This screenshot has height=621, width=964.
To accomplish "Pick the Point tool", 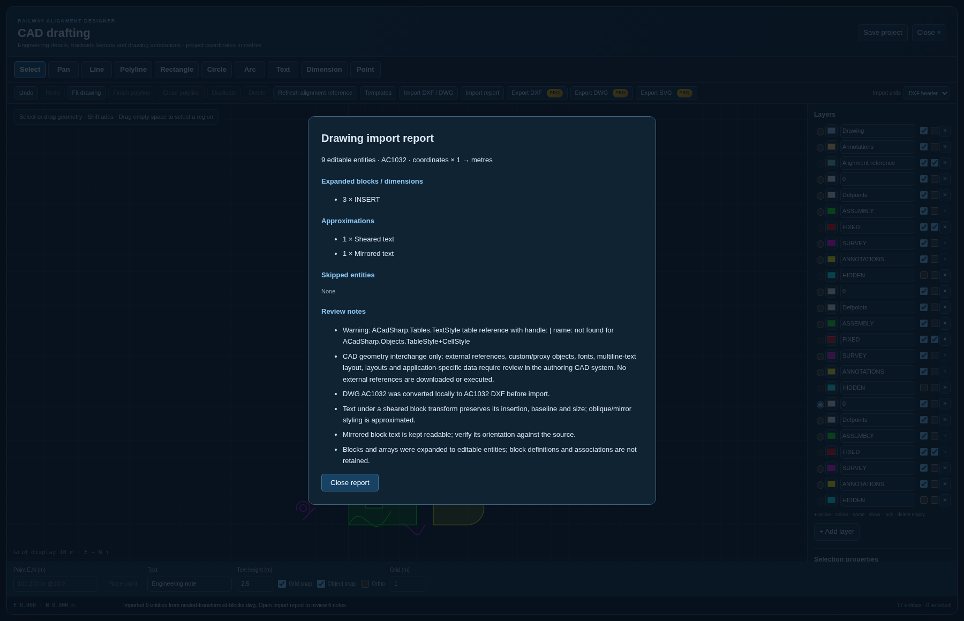I will [x=365, y=70].
